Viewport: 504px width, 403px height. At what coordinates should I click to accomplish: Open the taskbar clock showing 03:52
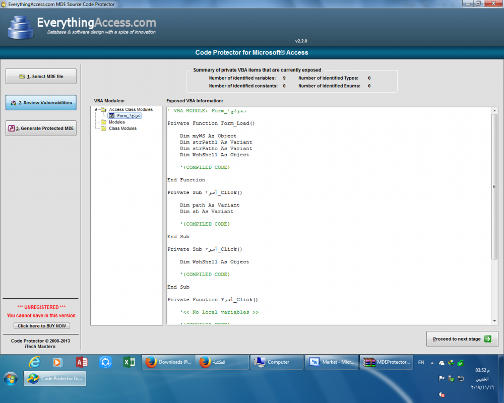coord(482,379)
